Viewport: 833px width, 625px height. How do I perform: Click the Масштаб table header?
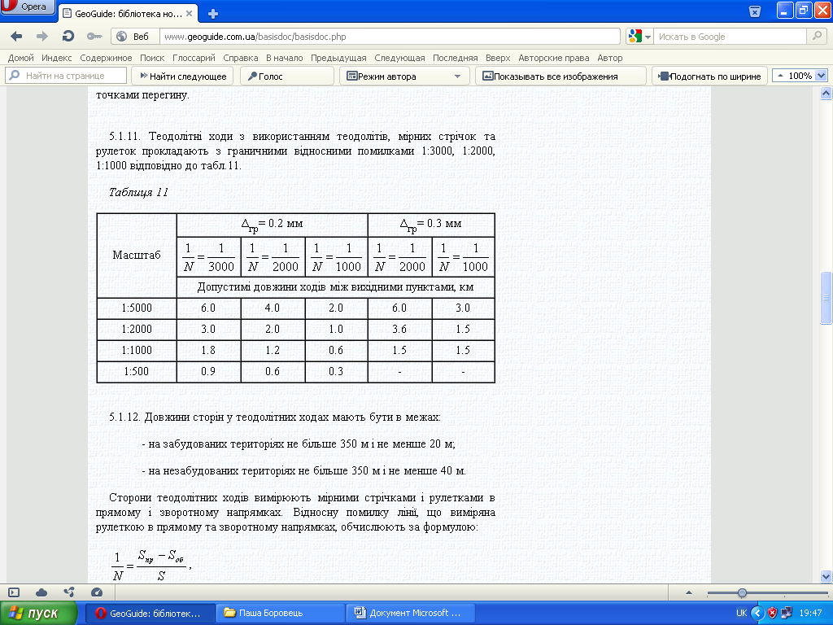[137, 255]
